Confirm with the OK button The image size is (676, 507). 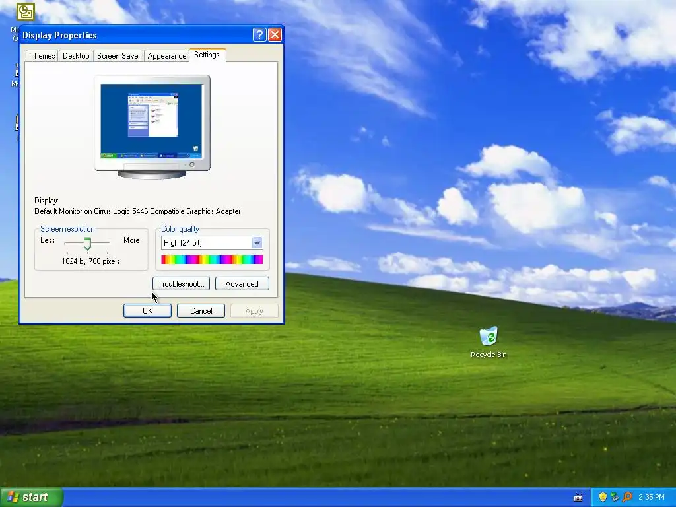coord(147,311)
